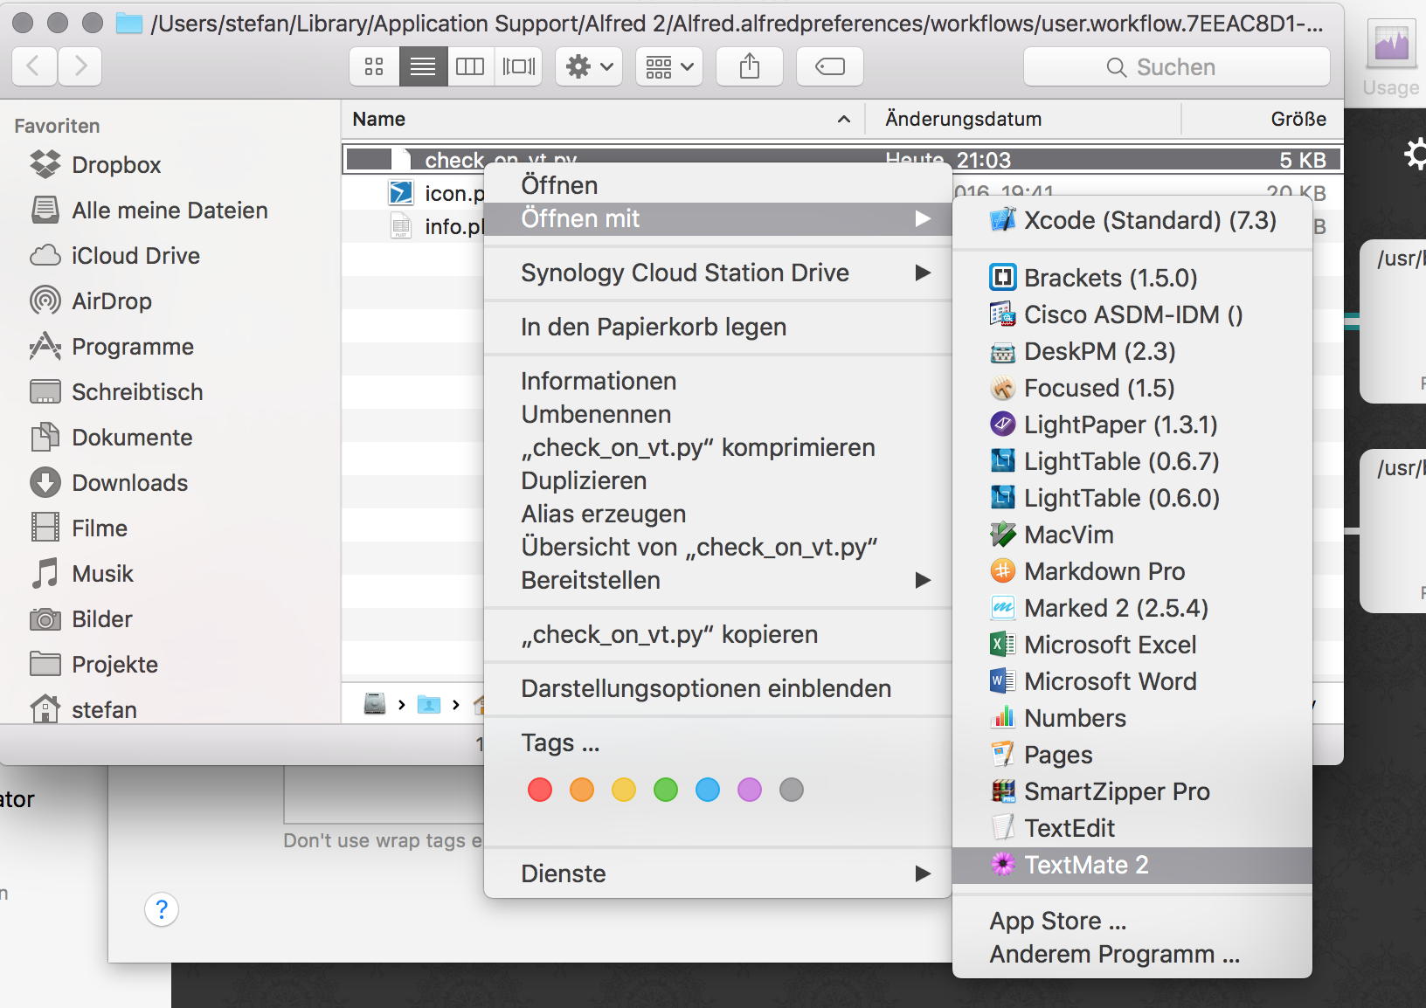This screenshot has width=1426, height=1008.
Task: Open file with Cisco ASDM-IDM
Action: 1132,314
